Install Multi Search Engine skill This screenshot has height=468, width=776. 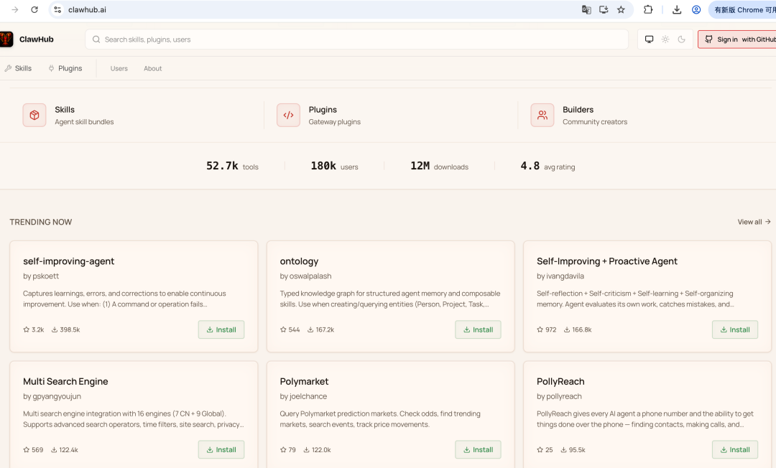pos(221,450)
